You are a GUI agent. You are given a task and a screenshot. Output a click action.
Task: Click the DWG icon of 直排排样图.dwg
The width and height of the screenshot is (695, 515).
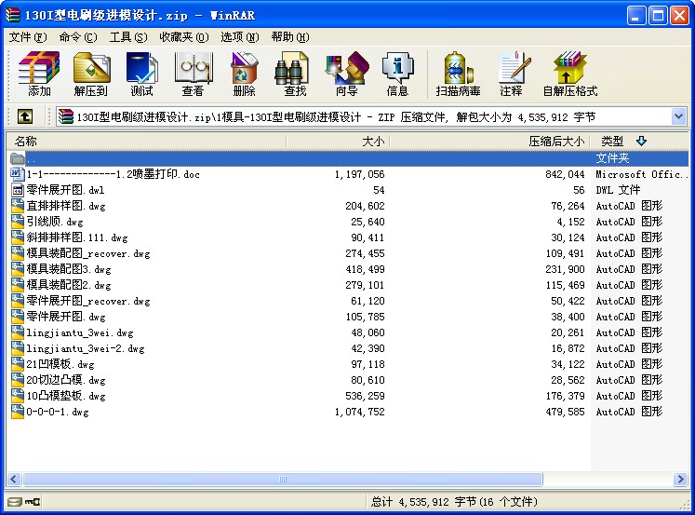pos(18,206)
